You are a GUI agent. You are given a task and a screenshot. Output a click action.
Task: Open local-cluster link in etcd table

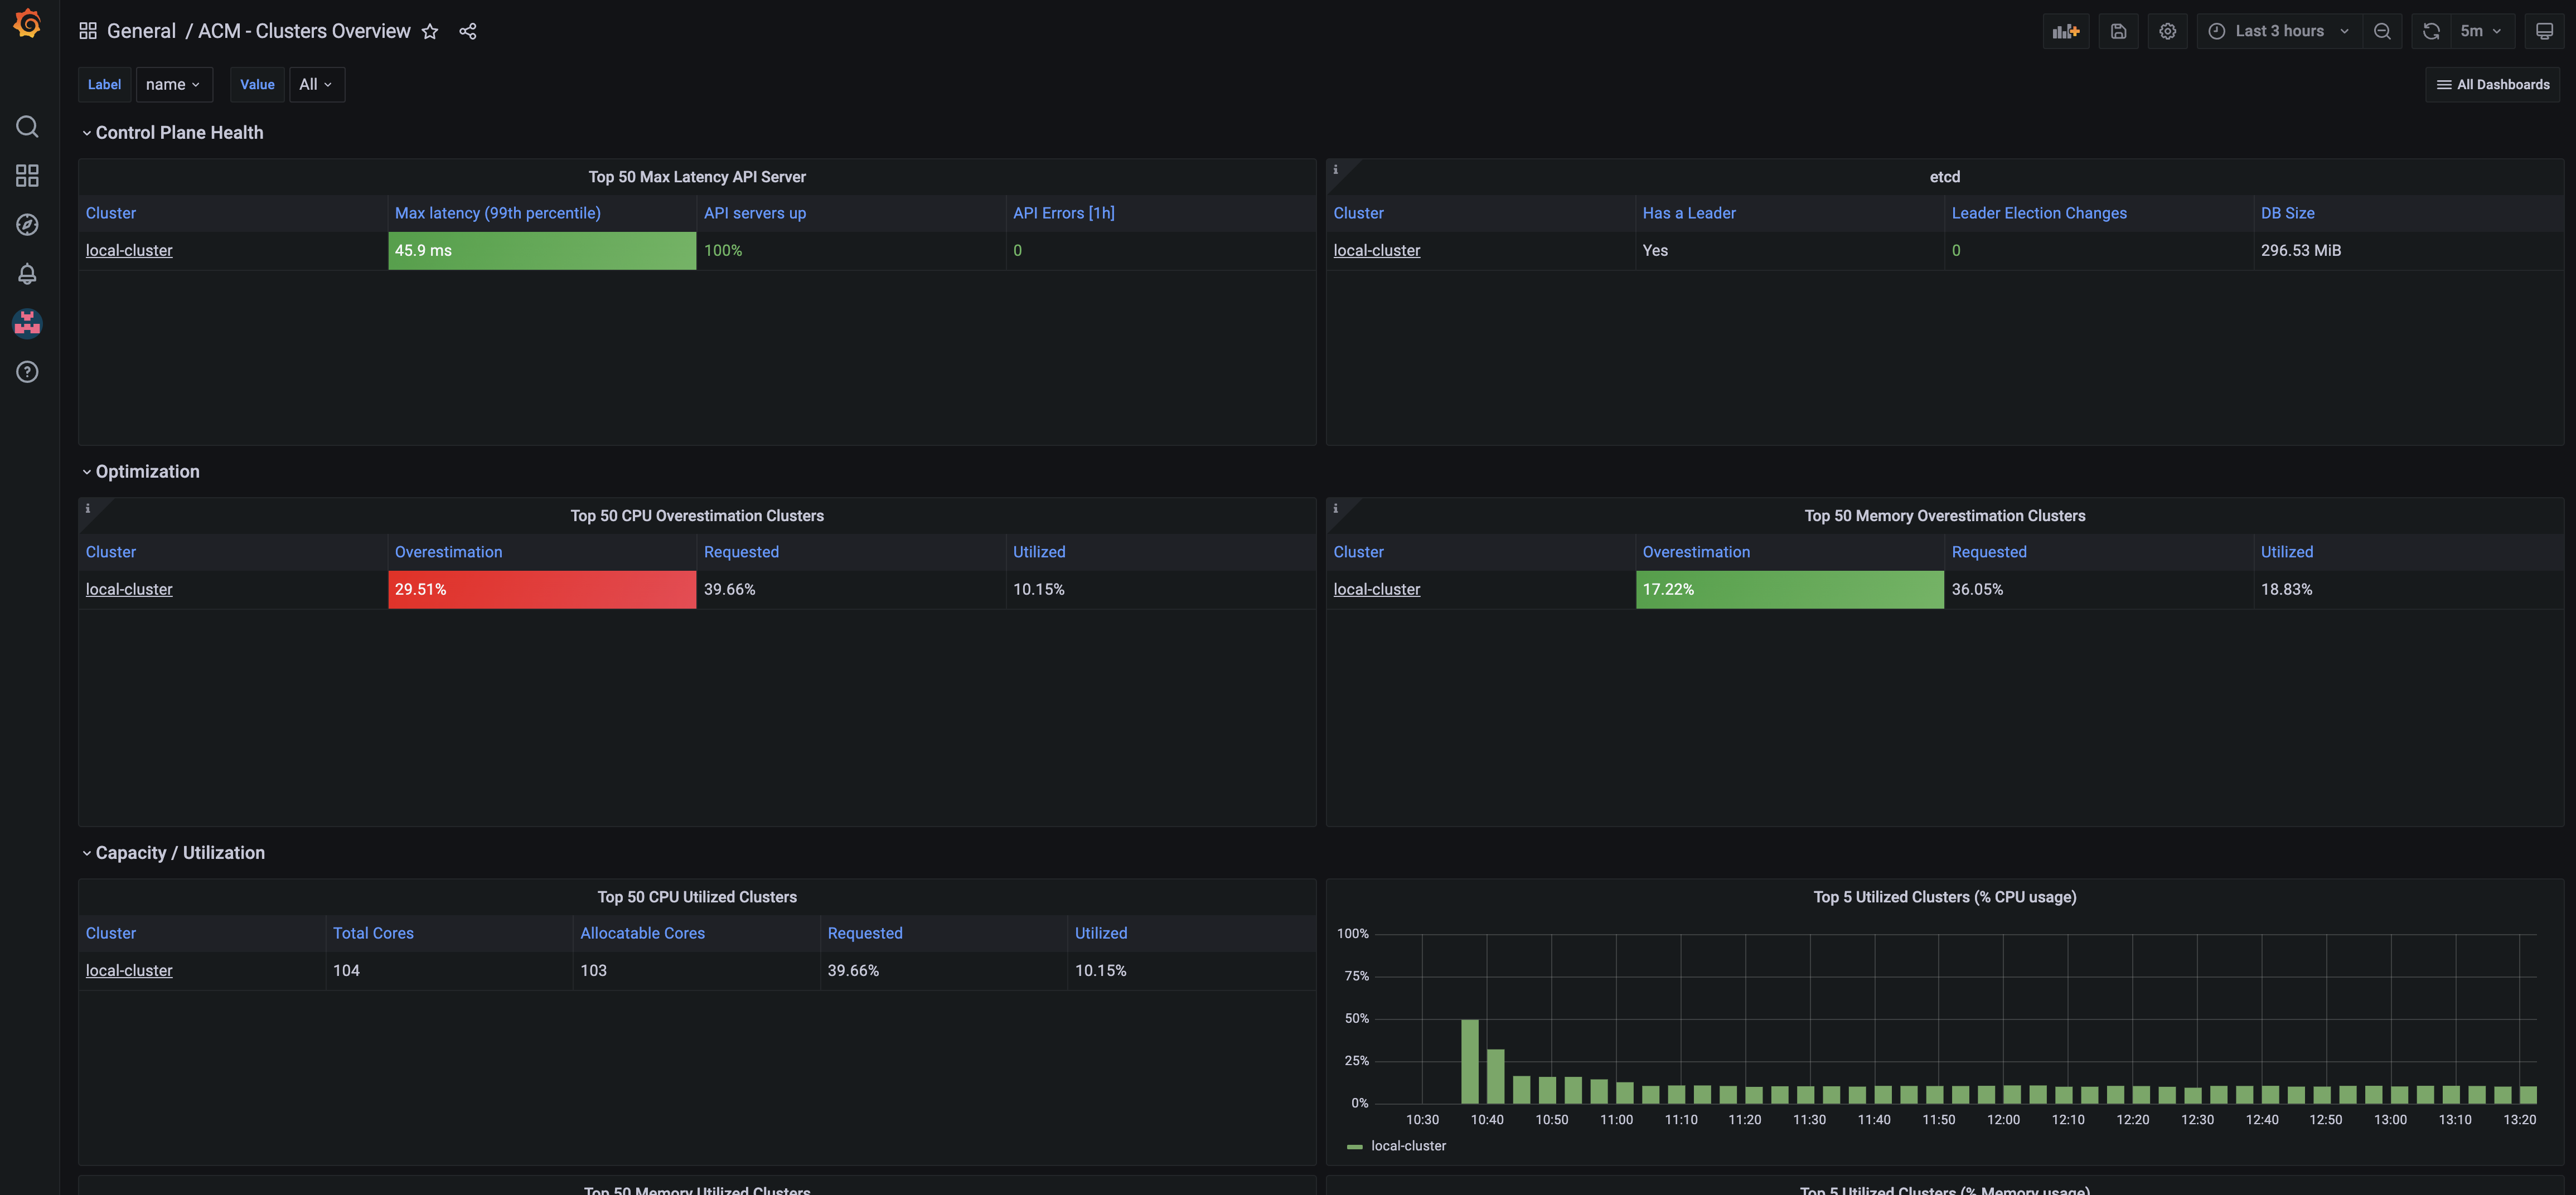1376,250
